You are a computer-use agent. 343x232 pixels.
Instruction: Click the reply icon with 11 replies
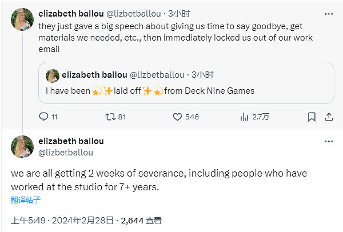[x=43, y=117]
